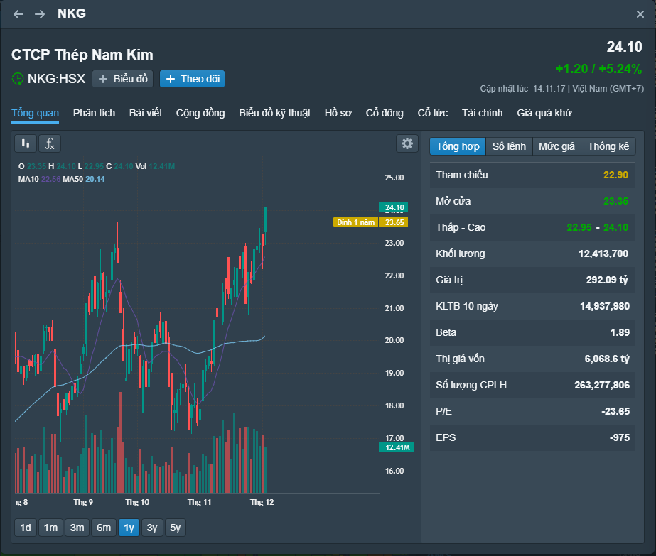Click the Mở cửa value 23.35
Screen dimensions: 656x556
pos(615,201)
